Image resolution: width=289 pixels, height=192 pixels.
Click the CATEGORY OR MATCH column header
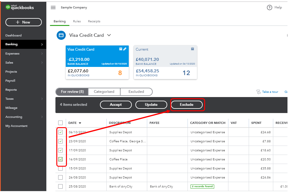[x=208, y=123]
